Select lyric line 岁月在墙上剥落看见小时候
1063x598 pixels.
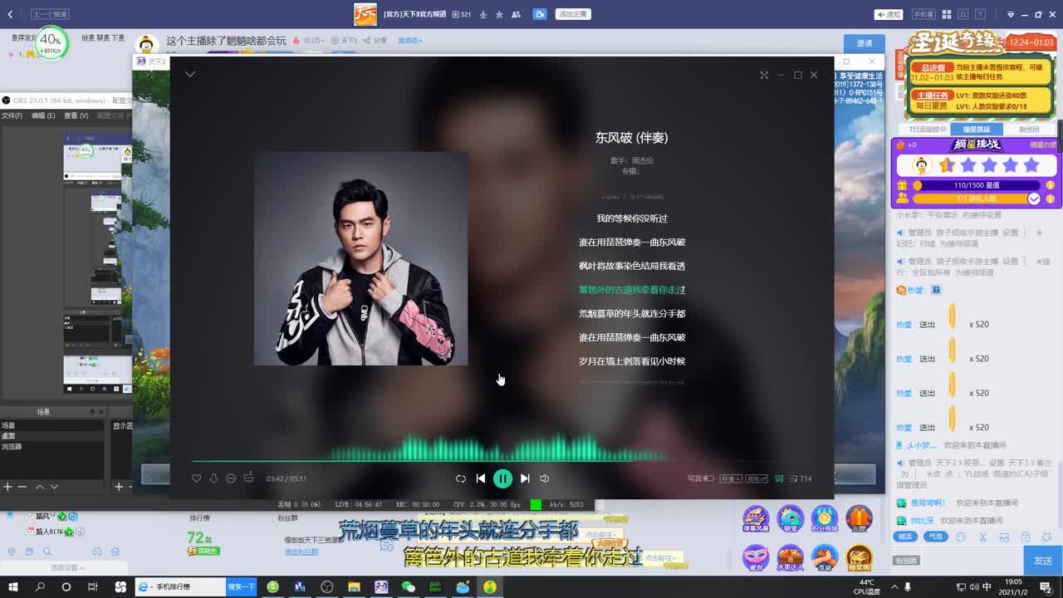(x=632, y=361)
